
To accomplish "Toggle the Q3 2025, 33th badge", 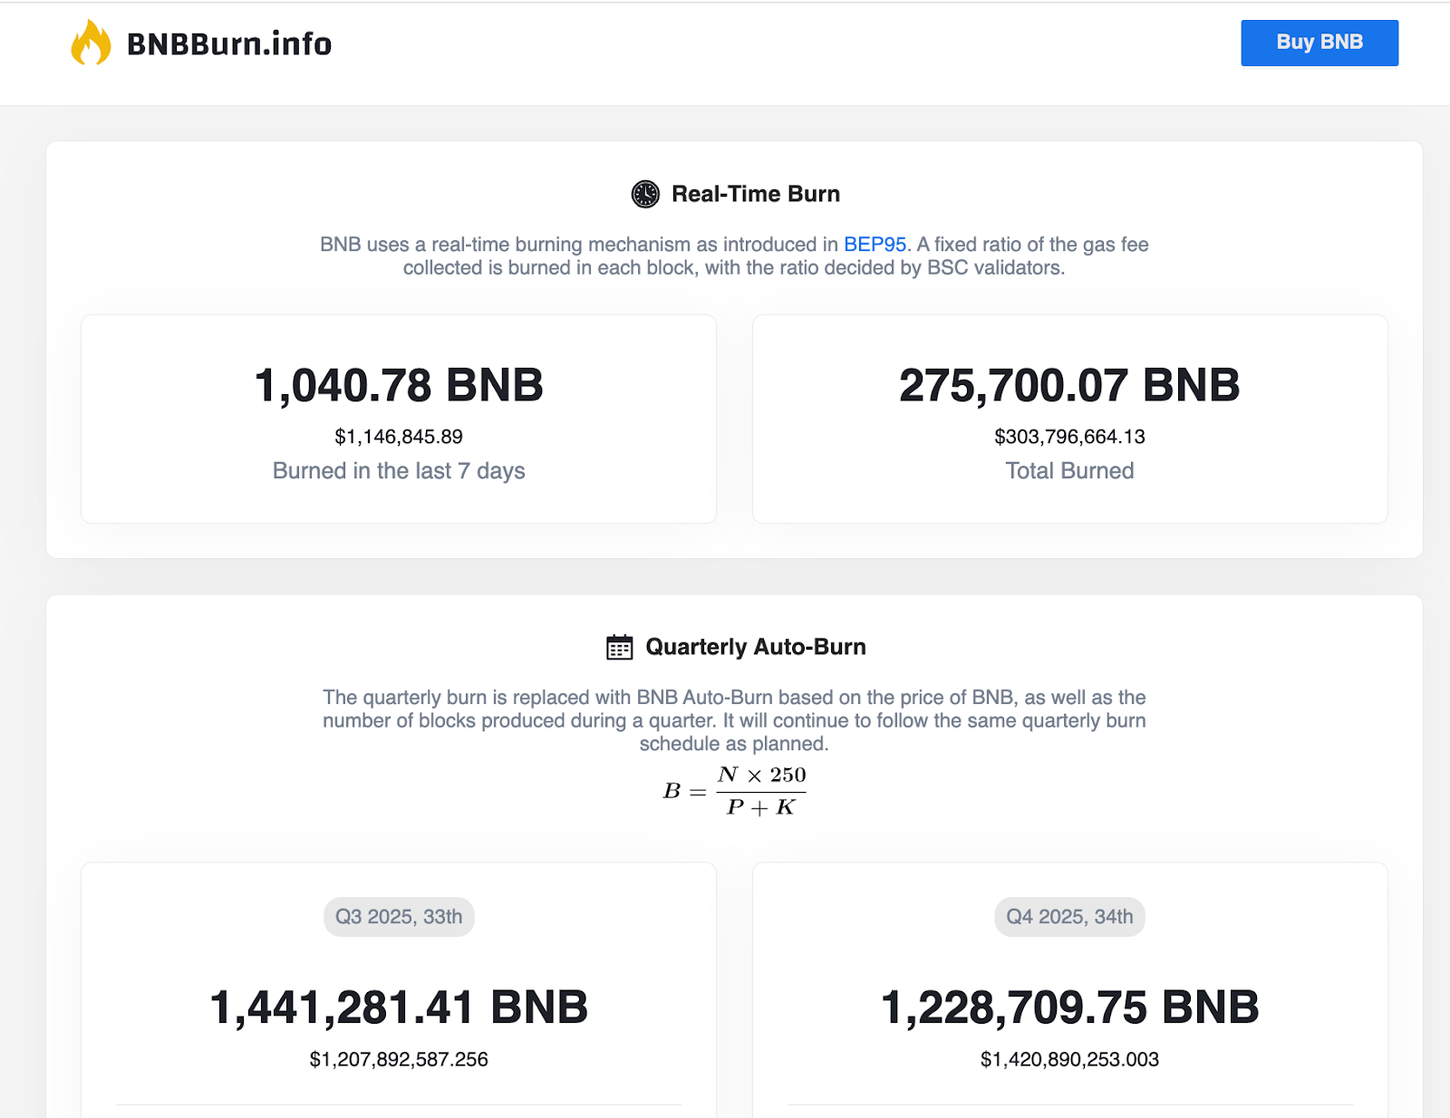I will pos(398,916).
